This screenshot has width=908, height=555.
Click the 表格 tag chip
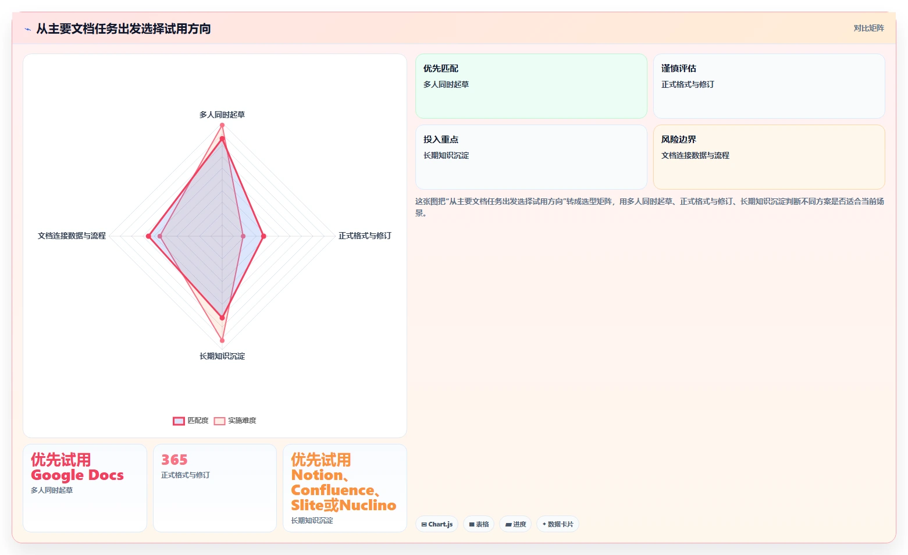pos(479,524)
